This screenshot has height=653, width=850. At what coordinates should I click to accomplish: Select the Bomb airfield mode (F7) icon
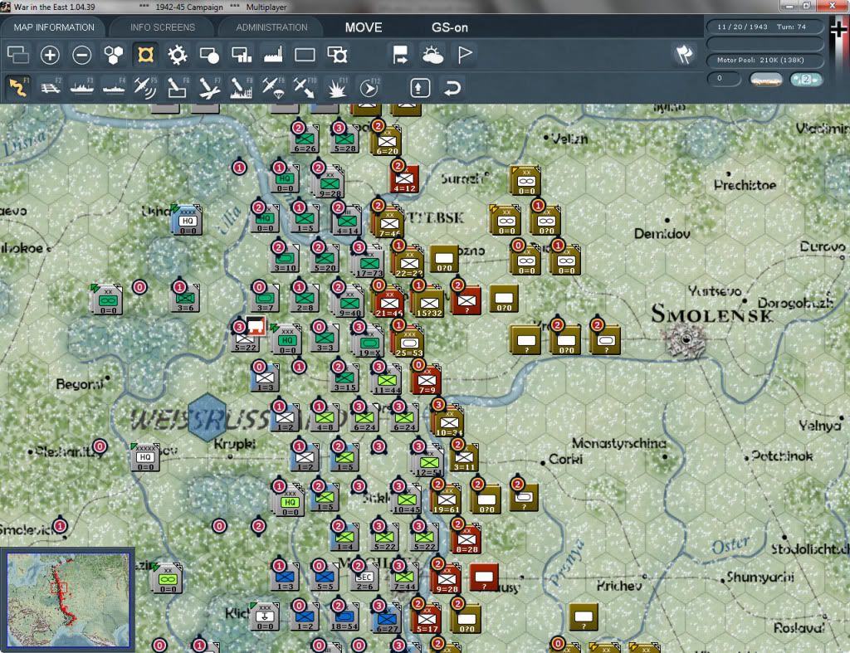(208, 87)
